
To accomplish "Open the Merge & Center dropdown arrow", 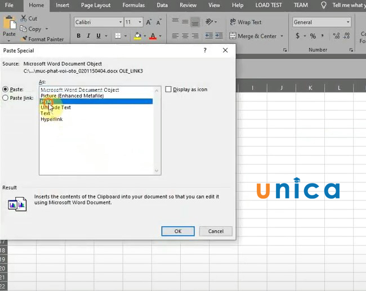I will [x=281, y=36].
